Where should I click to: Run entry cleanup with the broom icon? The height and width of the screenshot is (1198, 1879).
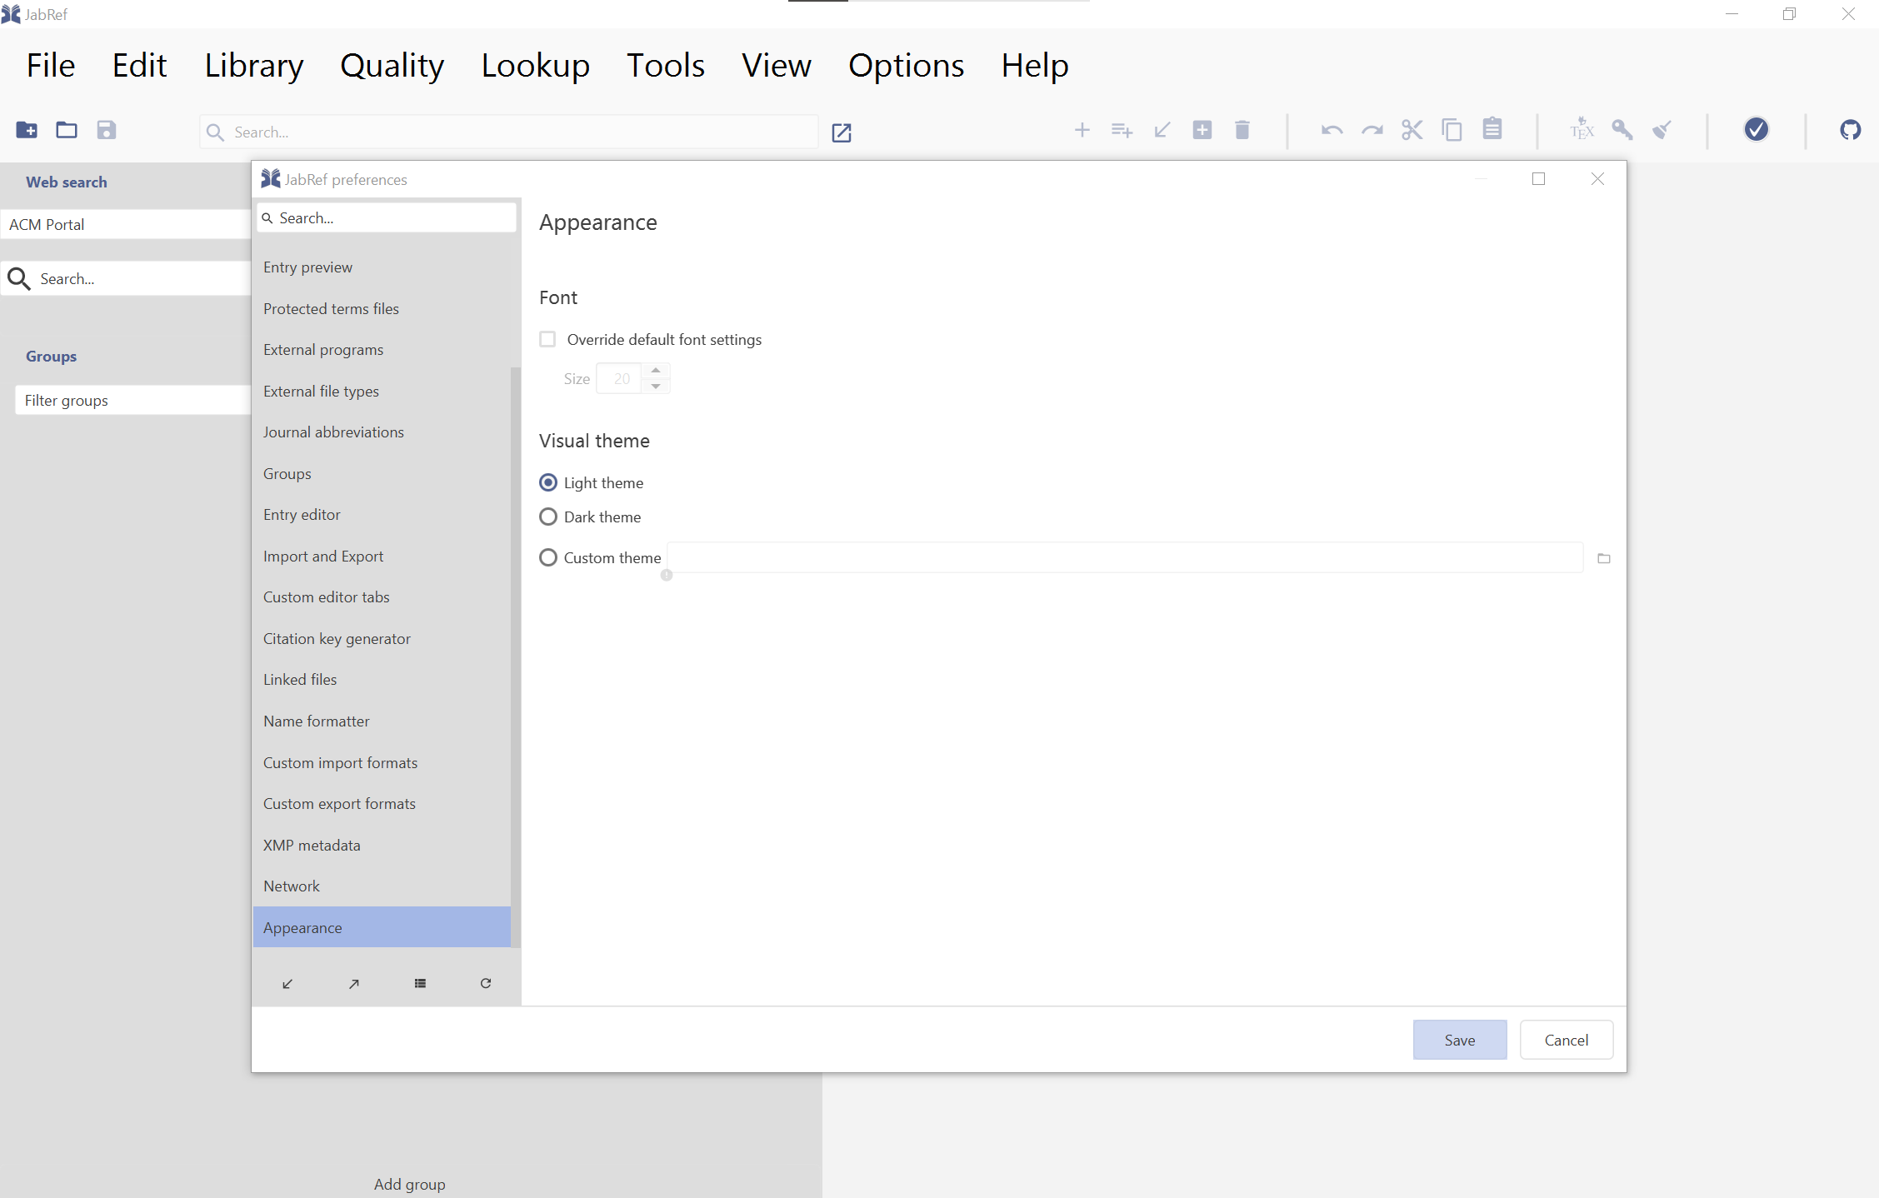click(1662, 130)
